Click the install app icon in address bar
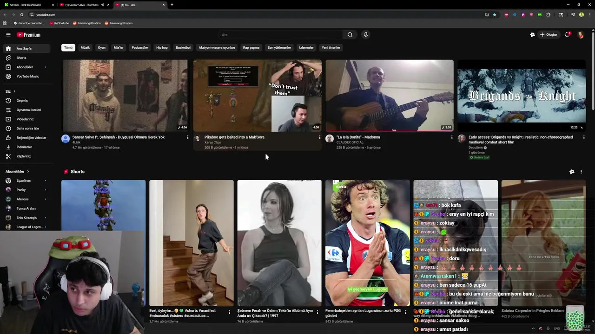 coord(487,14)
